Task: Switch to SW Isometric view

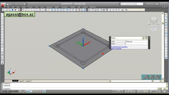Action: [110, 10]
